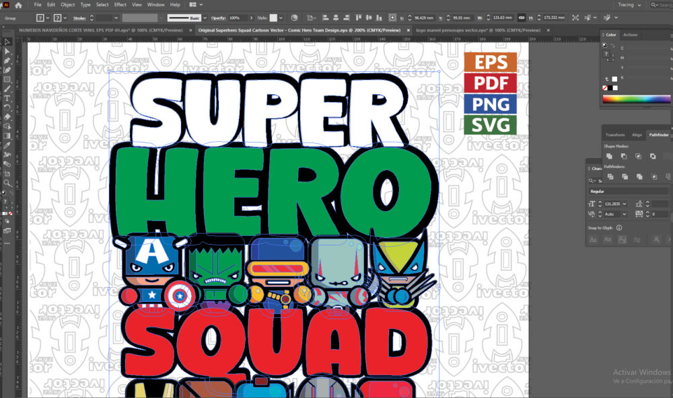Select the Rotate tool
Screen dimensions: 673x398
7,108
